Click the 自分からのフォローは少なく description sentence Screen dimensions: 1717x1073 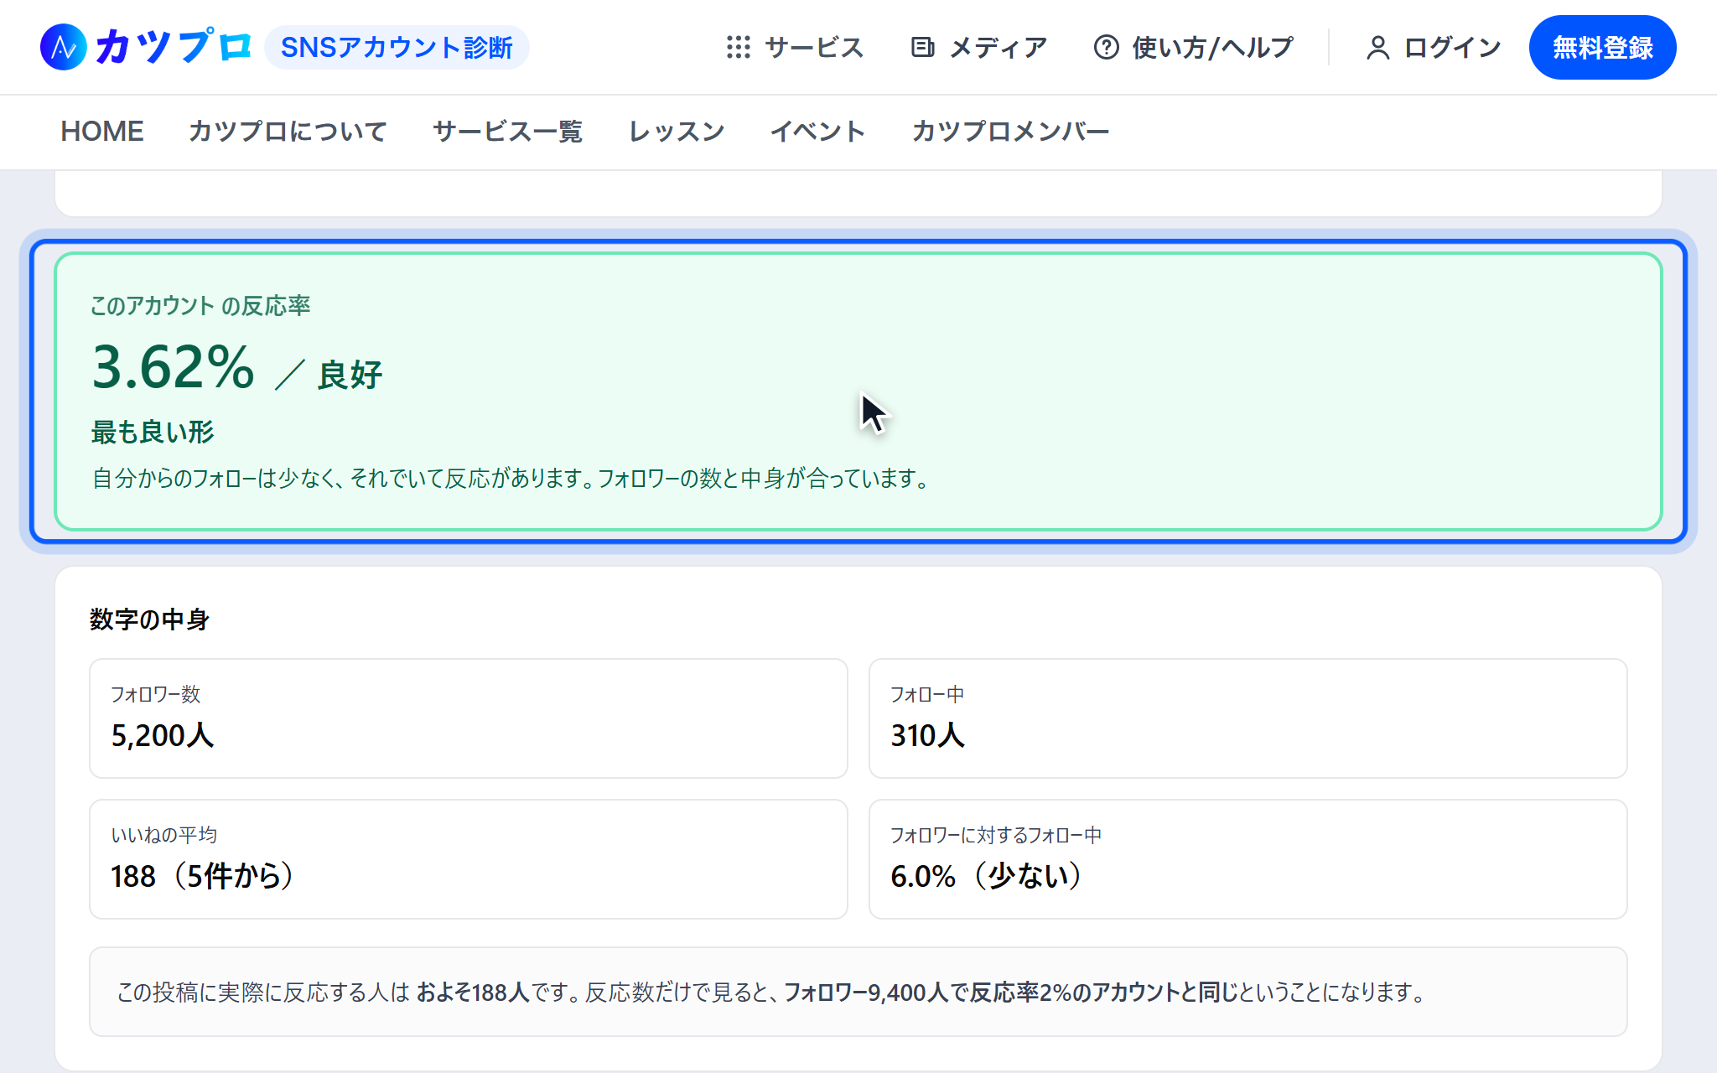point(512,479)
